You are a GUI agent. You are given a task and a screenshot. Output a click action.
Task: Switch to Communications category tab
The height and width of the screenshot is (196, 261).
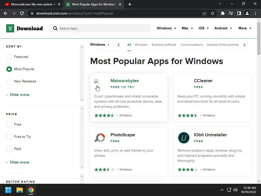point(191,45)
